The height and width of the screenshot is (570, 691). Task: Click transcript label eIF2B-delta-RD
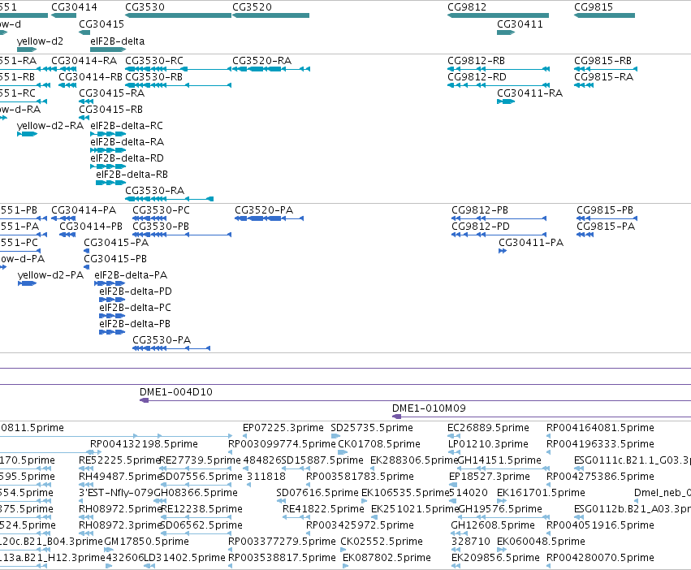tap(127, 158)
